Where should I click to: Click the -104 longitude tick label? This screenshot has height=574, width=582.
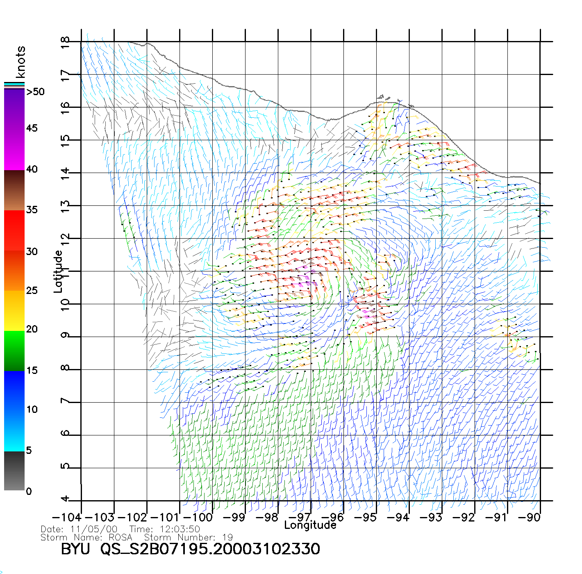pyautogui.click(x=67, y=517)
